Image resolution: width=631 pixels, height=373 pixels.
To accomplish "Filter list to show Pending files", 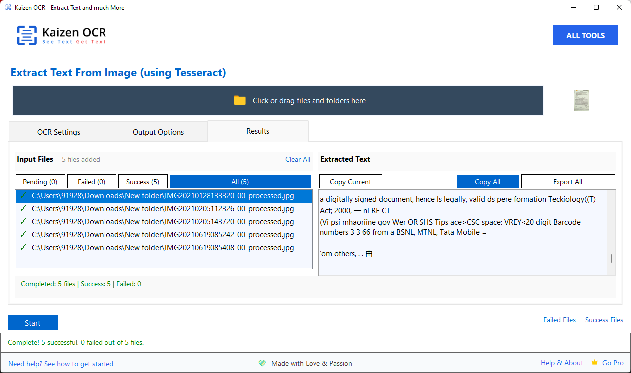I will point(40,181).
